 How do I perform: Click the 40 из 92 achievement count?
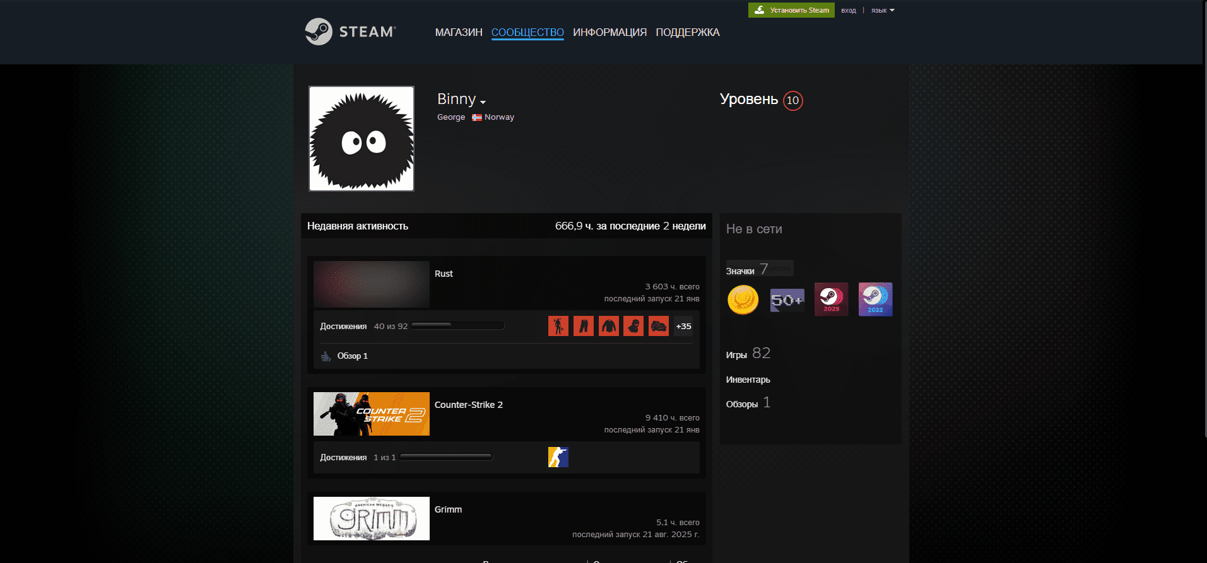click(x=391, y=327)
